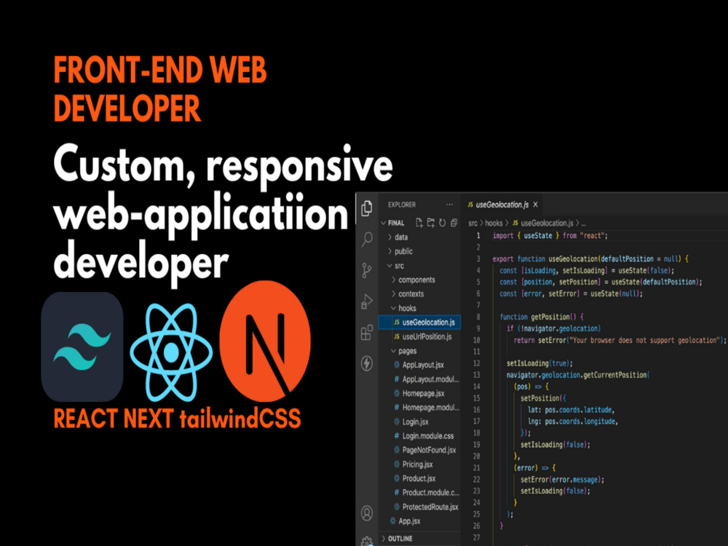This screenshot has height=546, width=728.
Task: Click the 'FRONT-END WEB DEVELOPER' heading
Action: (159, 88)
